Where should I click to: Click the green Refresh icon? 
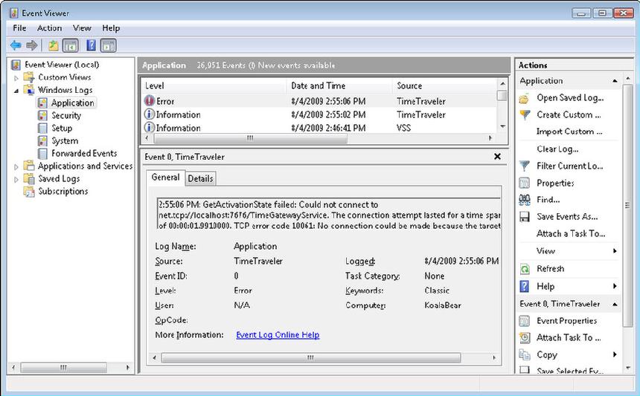pos(525,269)
